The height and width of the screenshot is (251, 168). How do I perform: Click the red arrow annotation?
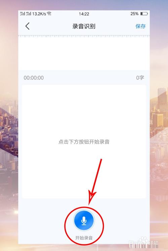click(x=95, y=182)
